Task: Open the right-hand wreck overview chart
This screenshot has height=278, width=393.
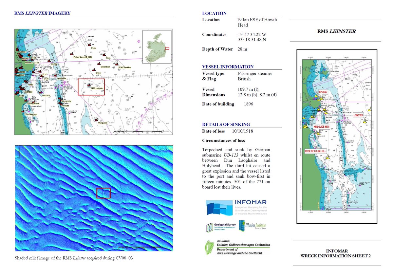Action: pos(337,136)
